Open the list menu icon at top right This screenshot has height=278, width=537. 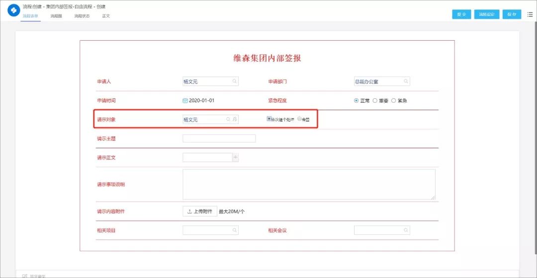point(530,14)
